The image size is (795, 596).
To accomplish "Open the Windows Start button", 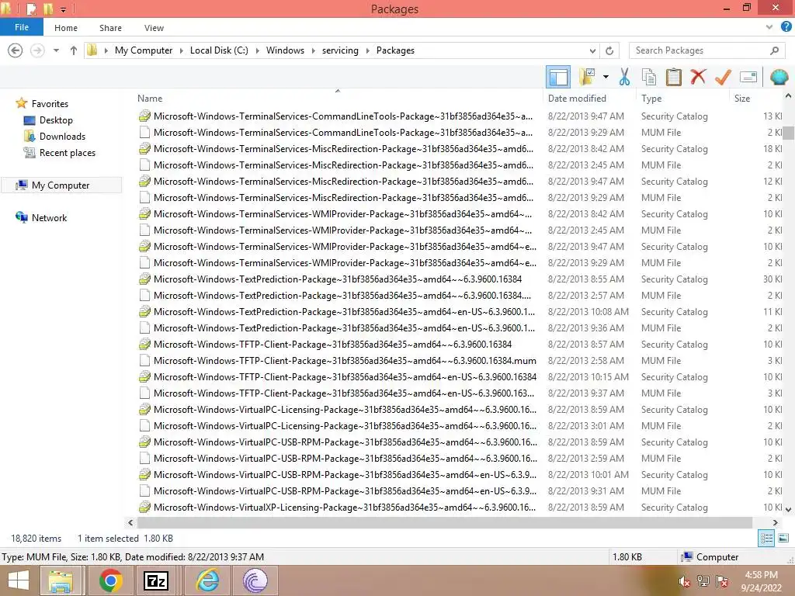I will click(19, 580).
